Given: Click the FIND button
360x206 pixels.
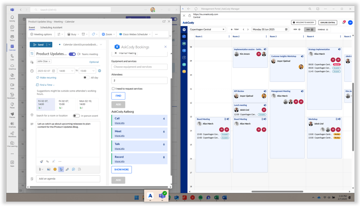Looking at the screenshot, I should 118,96.
